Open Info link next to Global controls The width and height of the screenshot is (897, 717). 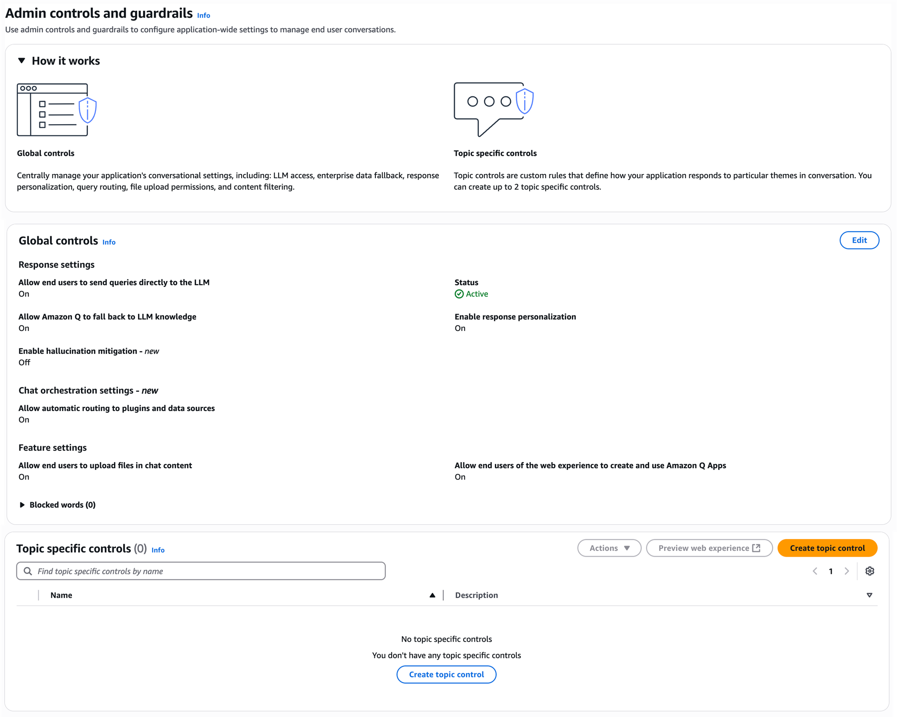pos(109,242)
